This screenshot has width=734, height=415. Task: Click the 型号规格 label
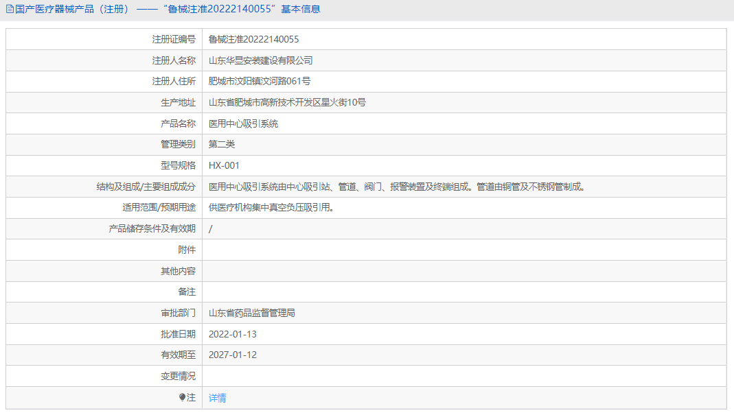pyautogui.click(x=178, y=165)
